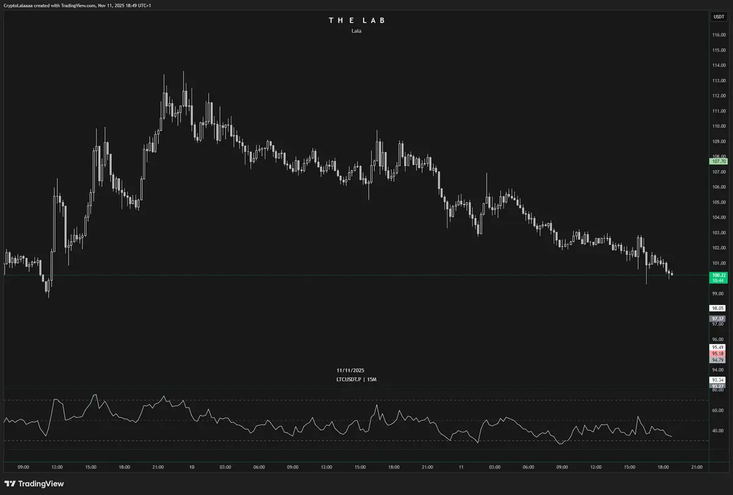Click the 115.00 price axis label

click(718, 50)
